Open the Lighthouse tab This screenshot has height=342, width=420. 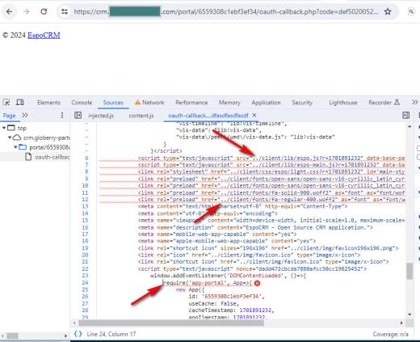click(x=343, y=103)
